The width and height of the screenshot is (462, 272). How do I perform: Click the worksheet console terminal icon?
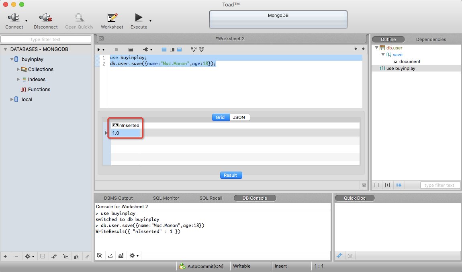point(131,49)
